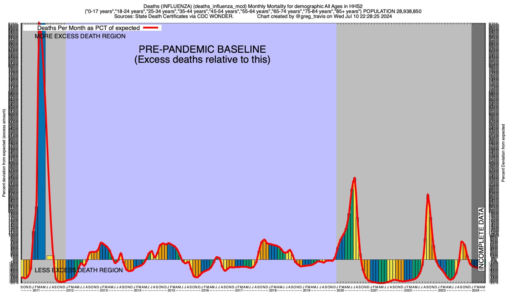This screenshot has width=512, height=300.
Task: Click the left axis title 'Percent deviation from expected (excess amount)'
Action: [x=4, y=153]
